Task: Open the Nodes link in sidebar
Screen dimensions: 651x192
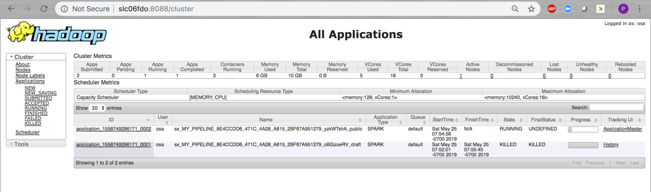Action: click(x=23, y=70)
